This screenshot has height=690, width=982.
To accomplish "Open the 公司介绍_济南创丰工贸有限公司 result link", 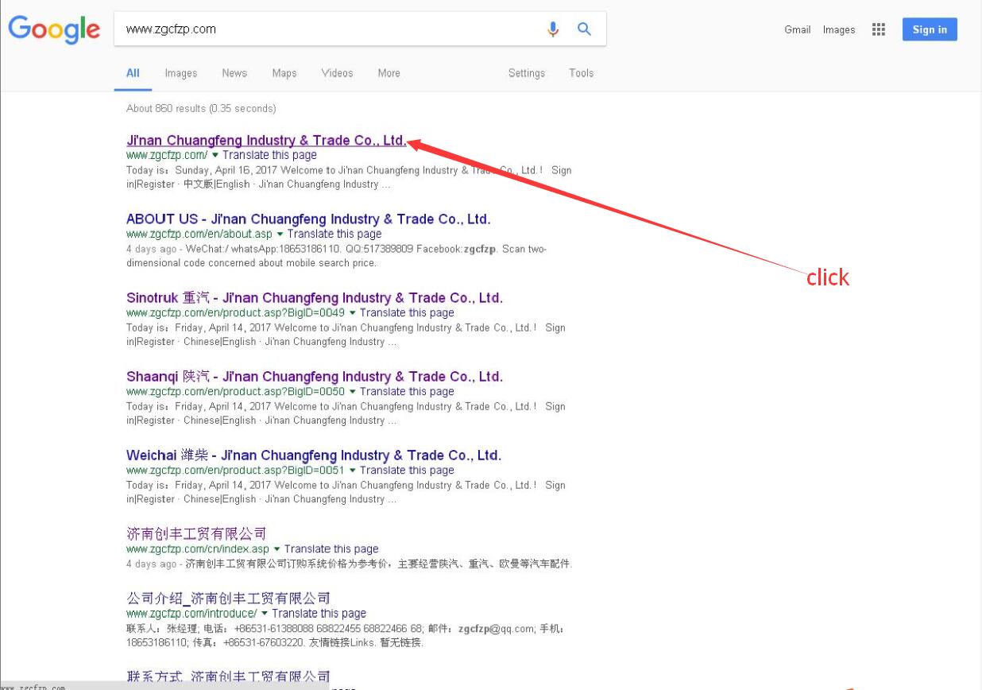I will point(228,598).
